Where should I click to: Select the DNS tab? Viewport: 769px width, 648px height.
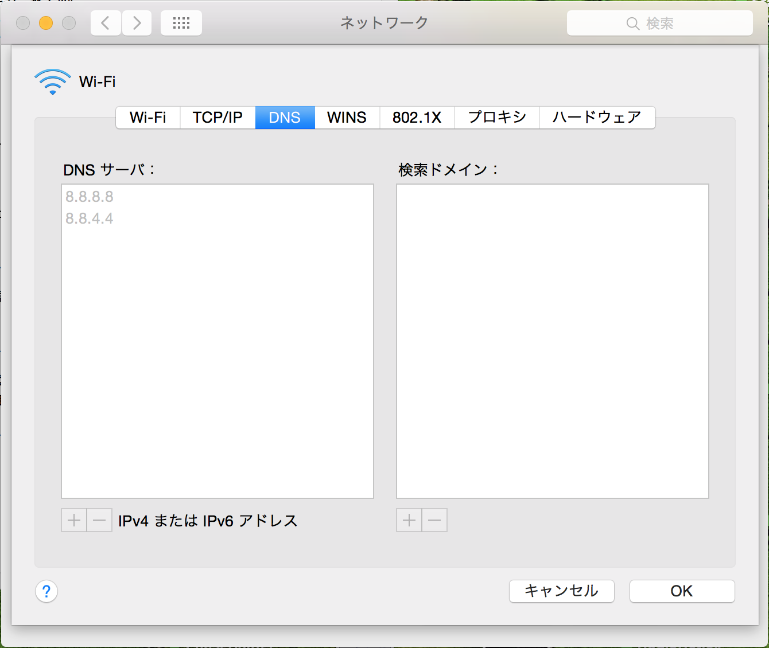tap(285, 118)
